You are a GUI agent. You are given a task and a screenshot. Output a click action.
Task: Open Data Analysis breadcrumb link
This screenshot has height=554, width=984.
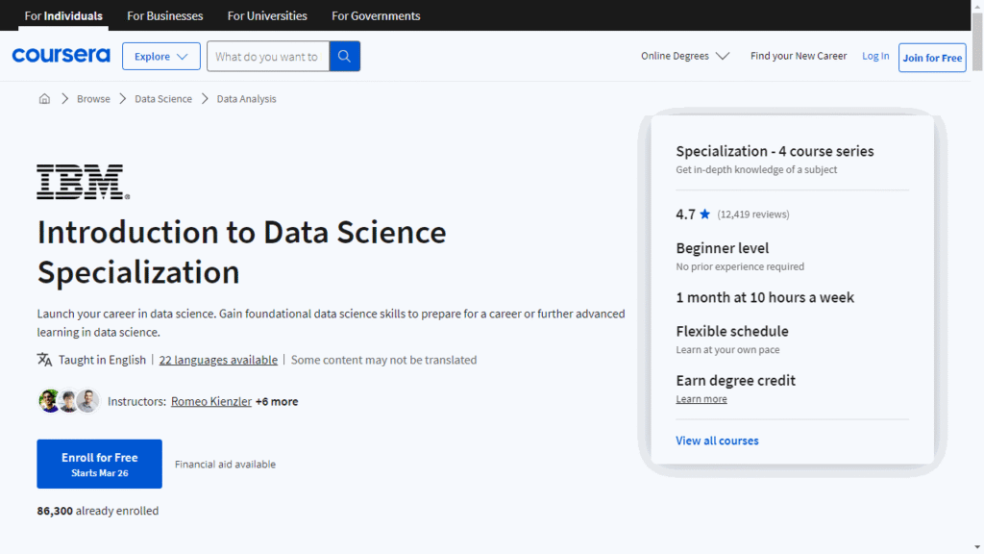tap(246, 99)
